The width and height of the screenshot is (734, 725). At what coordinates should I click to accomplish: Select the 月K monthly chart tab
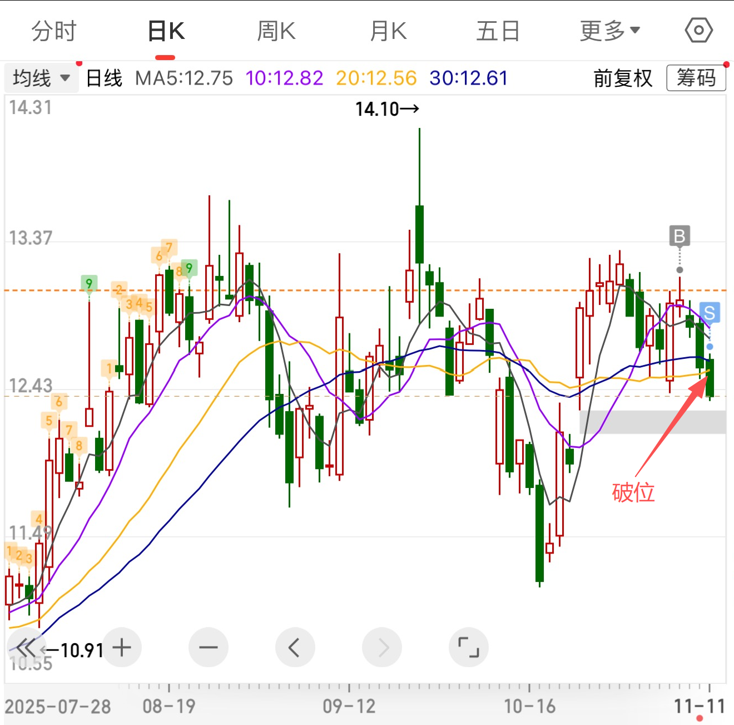(388, 31)
